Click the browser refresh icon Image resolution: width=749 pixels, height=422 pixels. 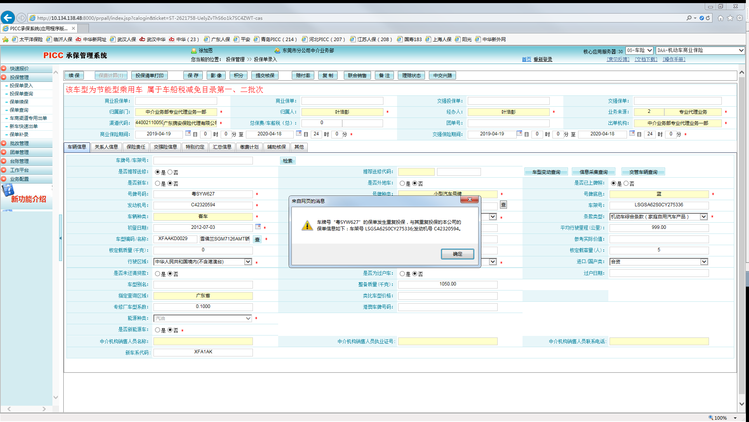pyautogui.click(x=708, y=18)
